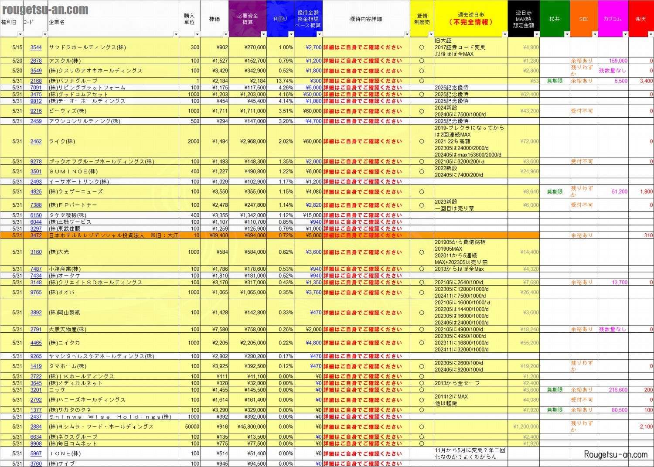The image size is (654, 467).
Task: Open stock code link 5967
Action: point(36,453)
